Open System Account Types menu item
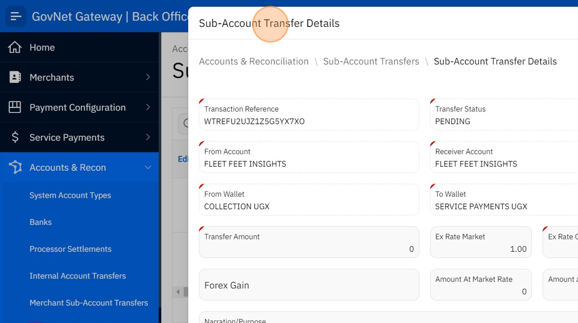 click(x=70, y=196)
